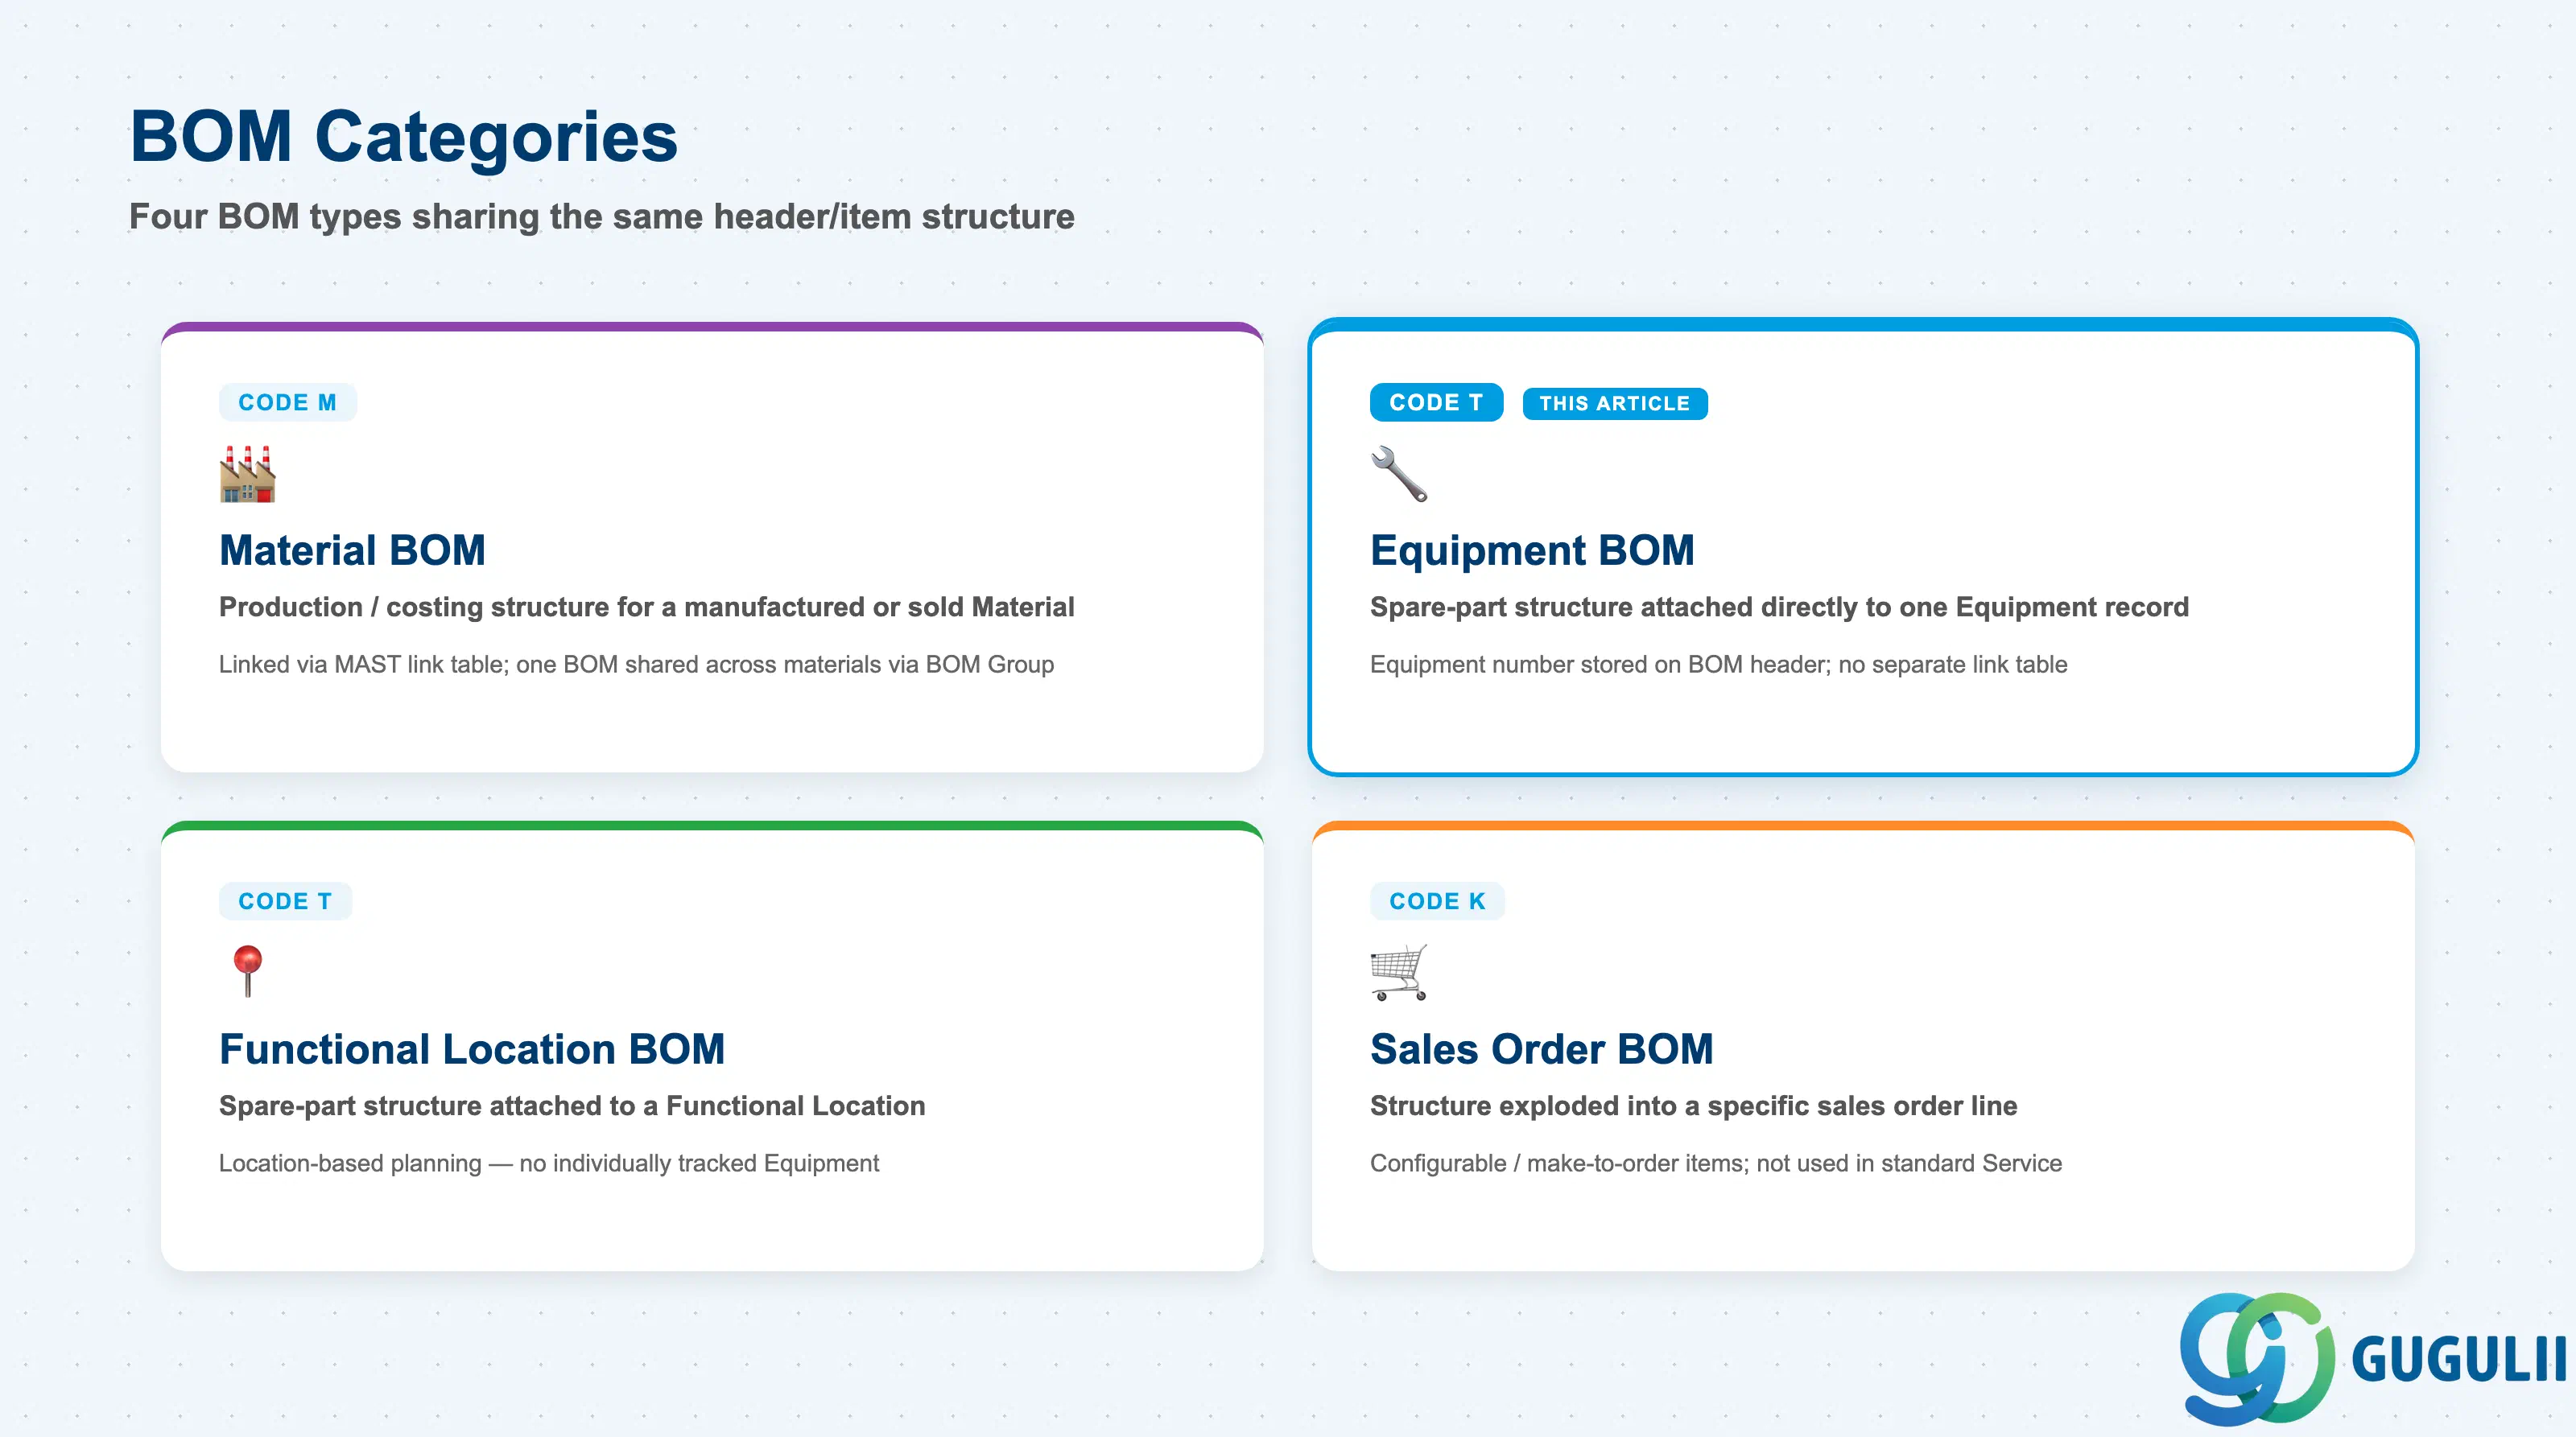Click the wrench icon on Equipment BOM card
2576x1437 pixels.
[1399, 474]
